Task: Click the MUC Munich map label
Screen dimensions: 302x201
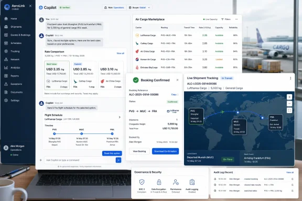Action: [x=239, y=127]
